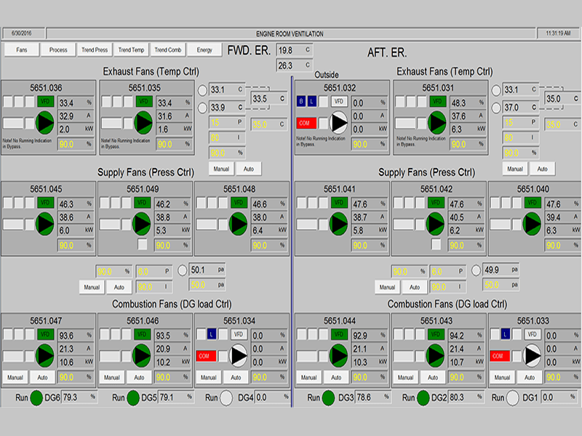Click stopped combustion fan 5651.033 symbol
Viewport: 582px width, 436px height.
click(532, 355)
